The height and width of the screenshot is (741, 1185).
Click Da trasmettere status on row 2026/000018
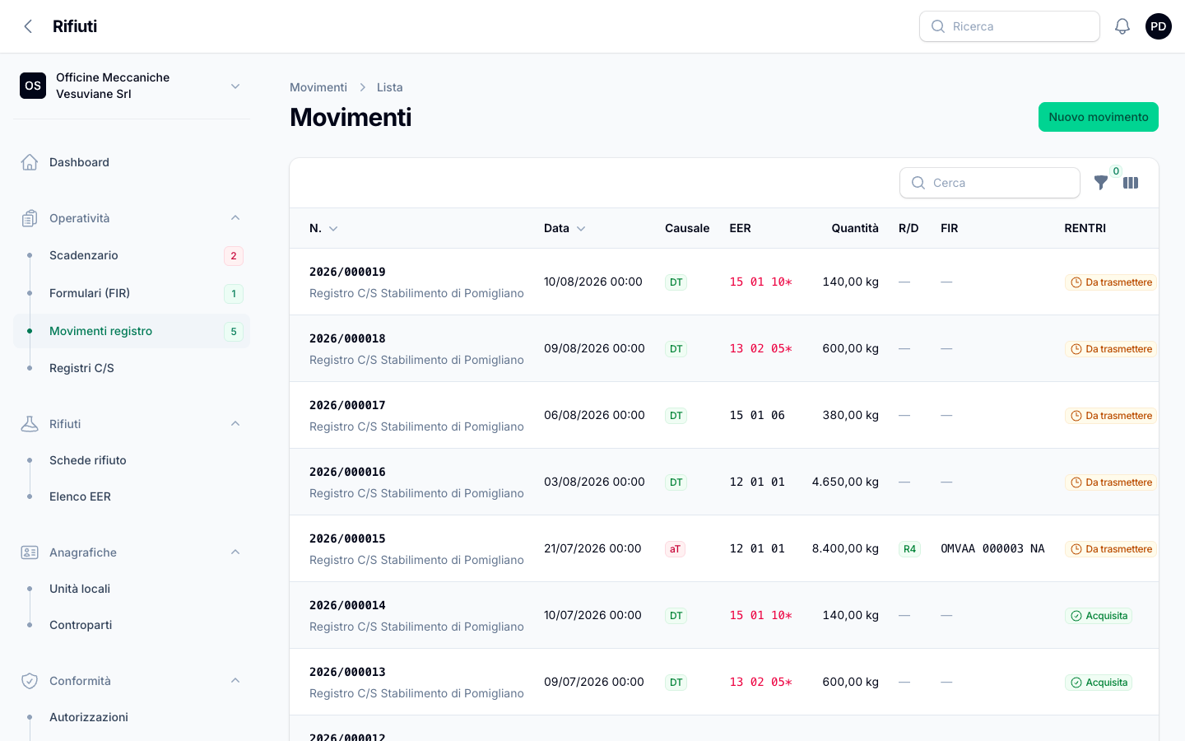coord(1111,349)
